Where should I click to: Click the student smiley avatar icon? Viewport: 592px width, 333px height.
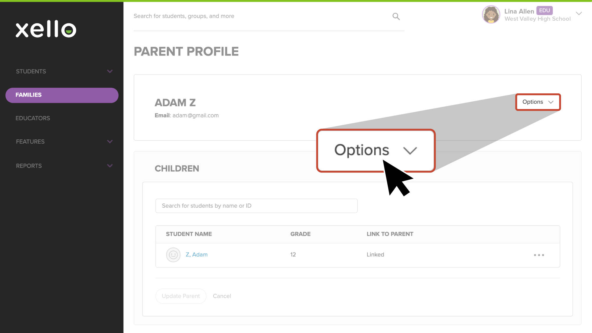173,255
